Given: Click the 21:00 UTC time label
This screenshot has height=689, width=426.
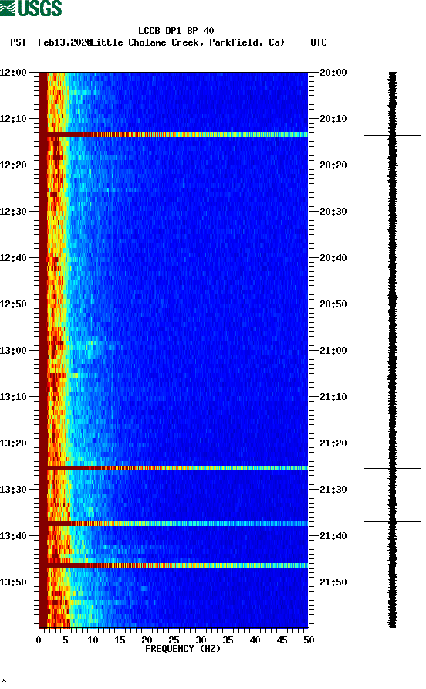Looking at the screenshot, I should (x=333, y=351).
